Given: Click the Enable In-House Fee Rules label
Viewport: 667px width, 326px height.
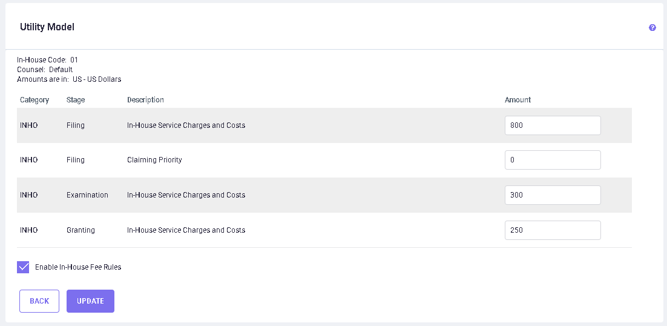Looking at the screenshot, I should [78, 267].
